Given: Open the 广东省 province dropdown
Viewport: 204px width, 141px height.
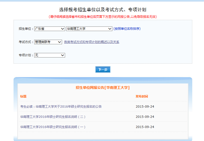Looking at the screenshot, I should point(50,29).
